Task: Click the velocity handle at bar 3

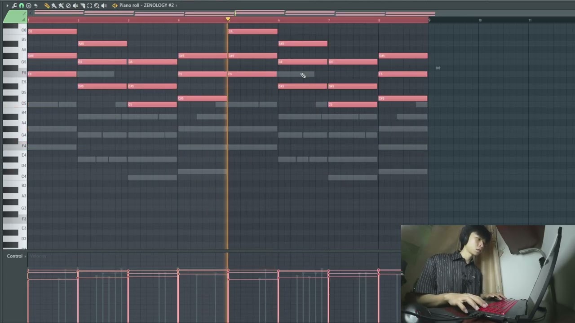Action: coord(128,272)
